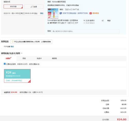
Task: Click the Swisse merchant name
Action: click(x=59, y=2)
